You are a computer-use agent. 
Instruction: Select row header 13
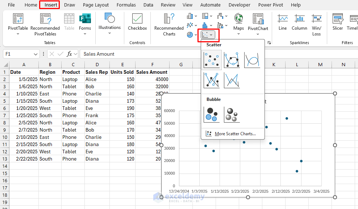(5, 159)
